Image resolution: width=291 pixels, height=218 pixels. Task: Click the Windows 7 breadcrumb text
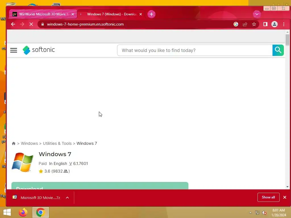tap(87, 143)
